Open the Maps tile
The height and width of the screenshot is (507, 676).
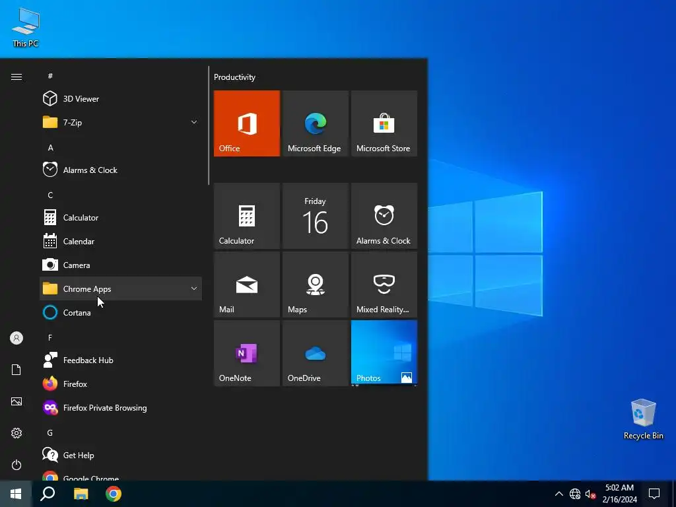click(315, 285)
